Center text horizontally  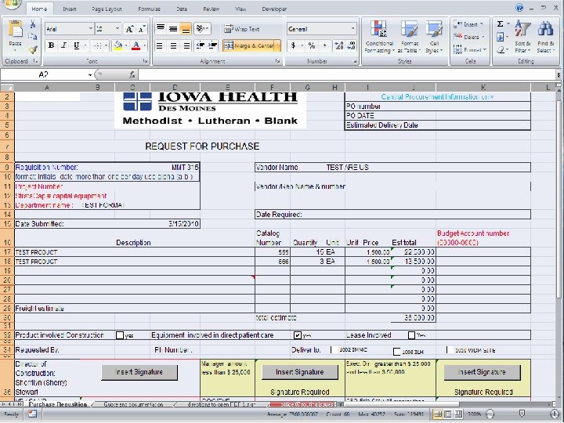click(173, 45)
